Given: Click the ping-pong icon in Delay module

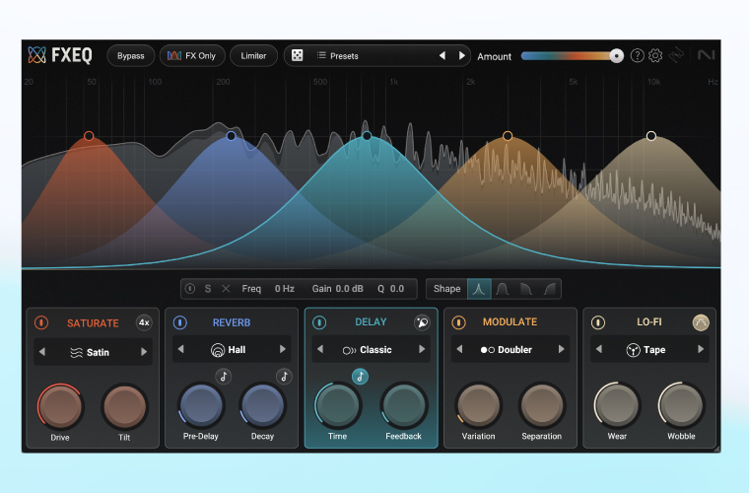Looking at the screenshot, I should pyautogui.click(x=422, y=322).
